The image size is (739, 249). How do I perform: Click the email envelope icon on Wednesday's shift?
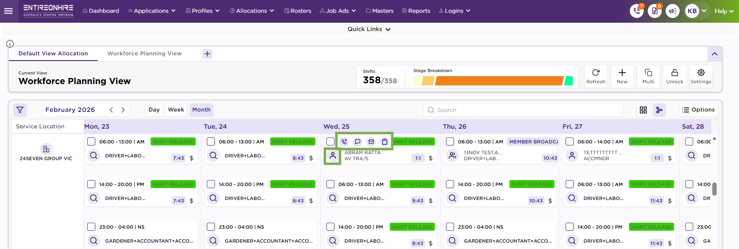click(371, 142)
